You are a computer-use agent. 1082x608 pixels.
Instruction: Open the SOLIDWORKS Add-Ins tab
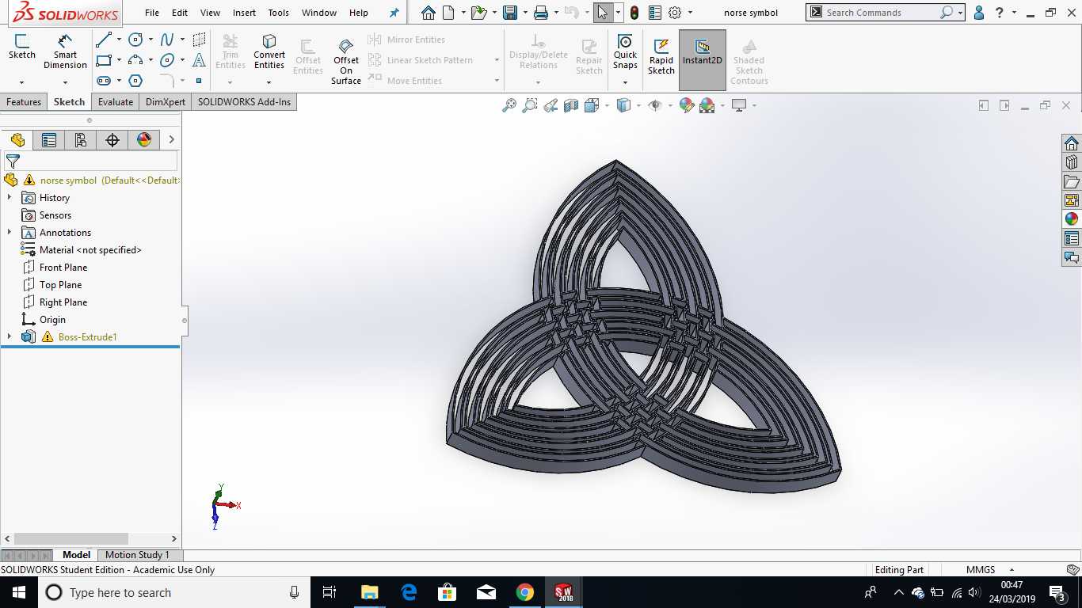pyautogui.click(x=244, y=102)
